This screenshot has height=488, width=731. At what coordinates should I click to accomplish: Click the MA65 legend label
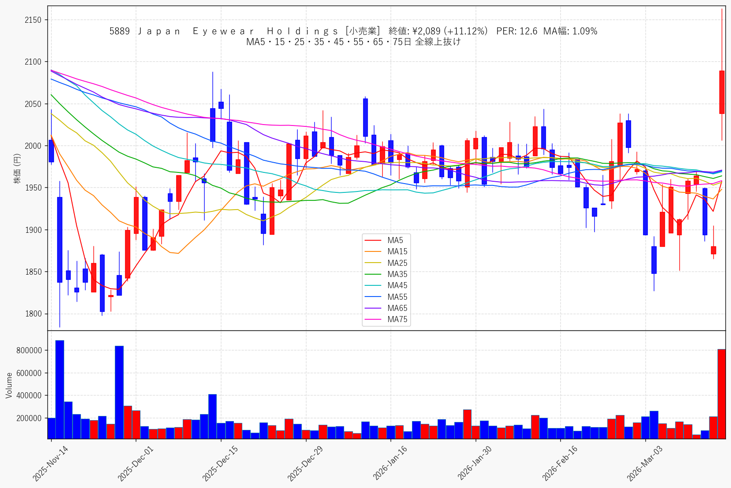(397, 308)
